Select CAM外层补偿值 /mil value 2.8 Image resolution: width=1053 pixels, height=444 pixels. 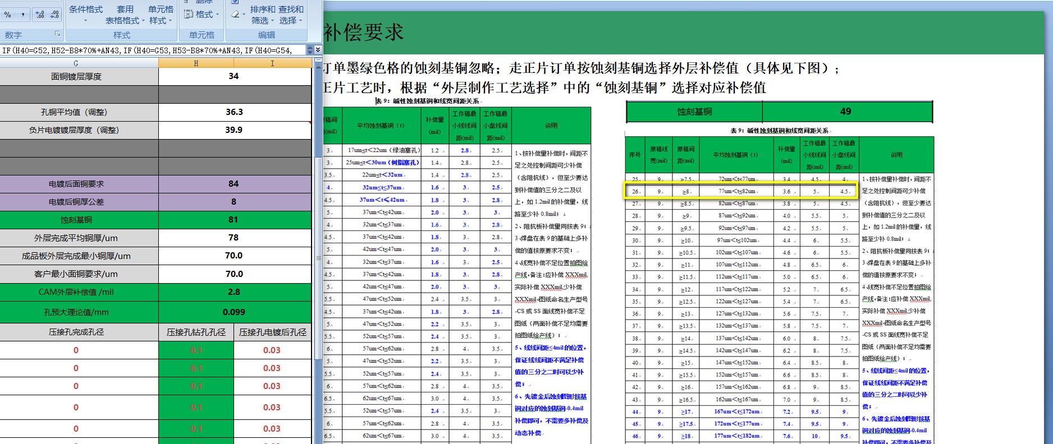pyautogui.click(x=235, y=292)
